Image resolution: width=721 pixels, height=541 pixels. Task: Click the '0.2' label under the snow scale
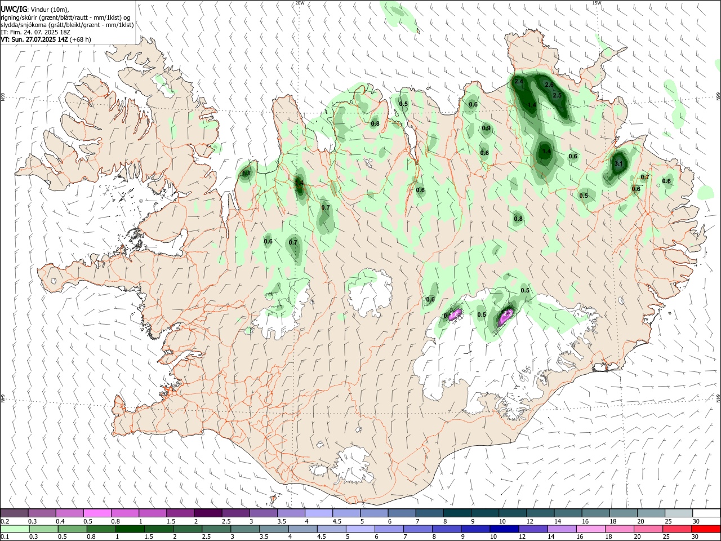5,521
